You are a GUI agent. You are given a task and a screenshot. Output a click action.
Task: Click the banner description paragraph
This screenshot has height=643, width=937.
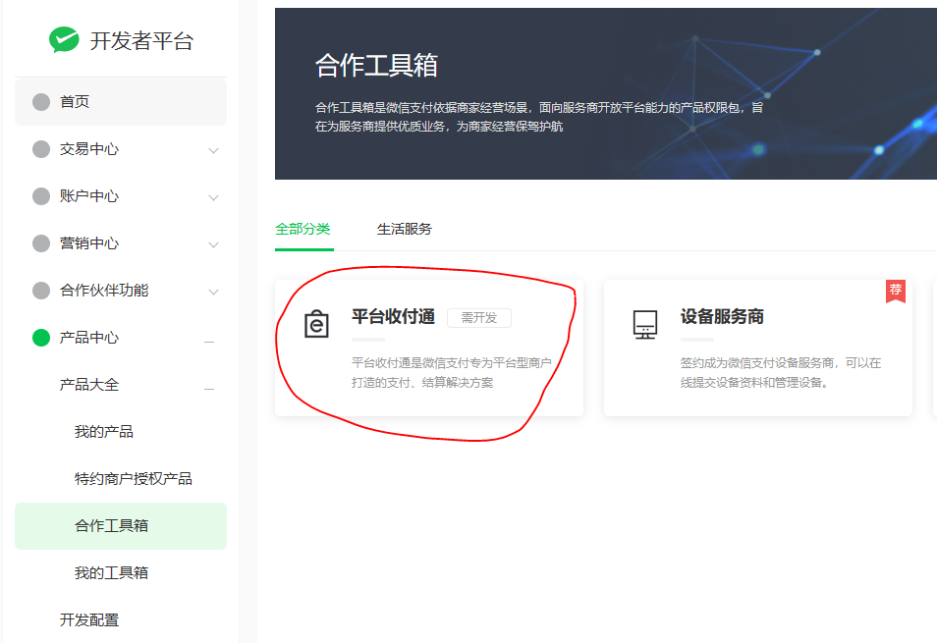[x=539, y=117]
